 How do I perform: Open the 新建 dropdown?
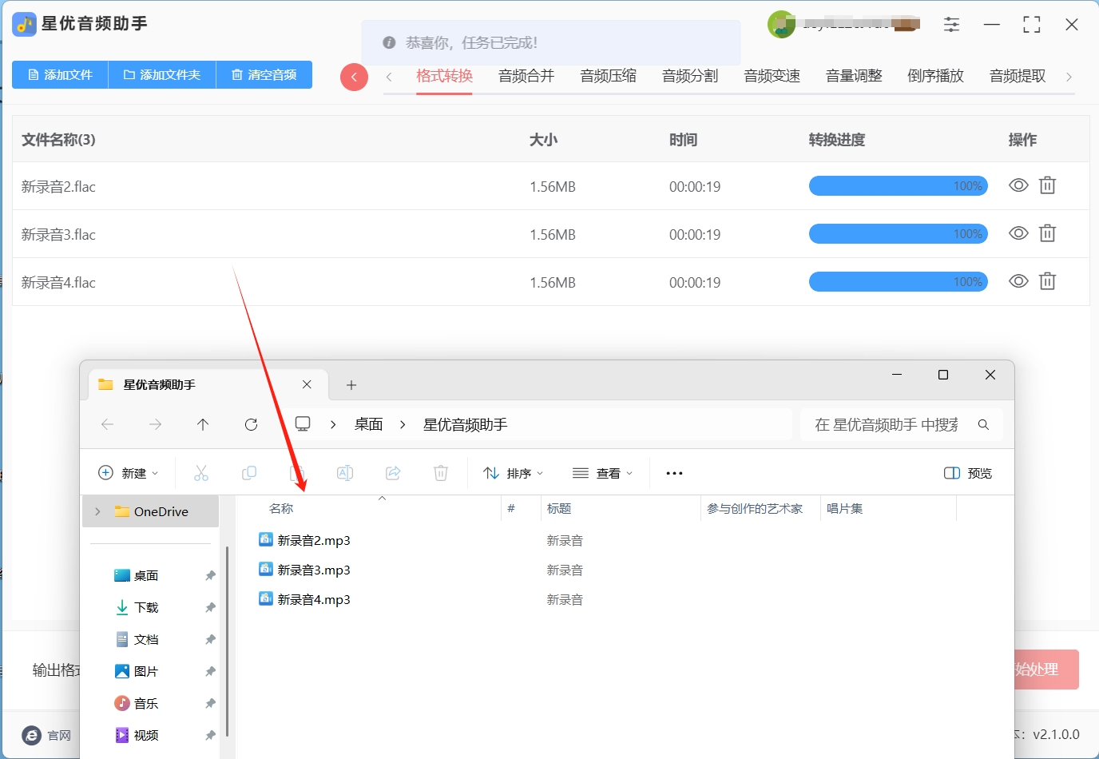pos(129,473)
